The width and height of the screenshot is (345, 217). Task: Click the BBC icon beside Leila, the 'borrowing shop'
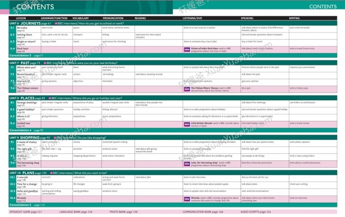coord(187,164)
